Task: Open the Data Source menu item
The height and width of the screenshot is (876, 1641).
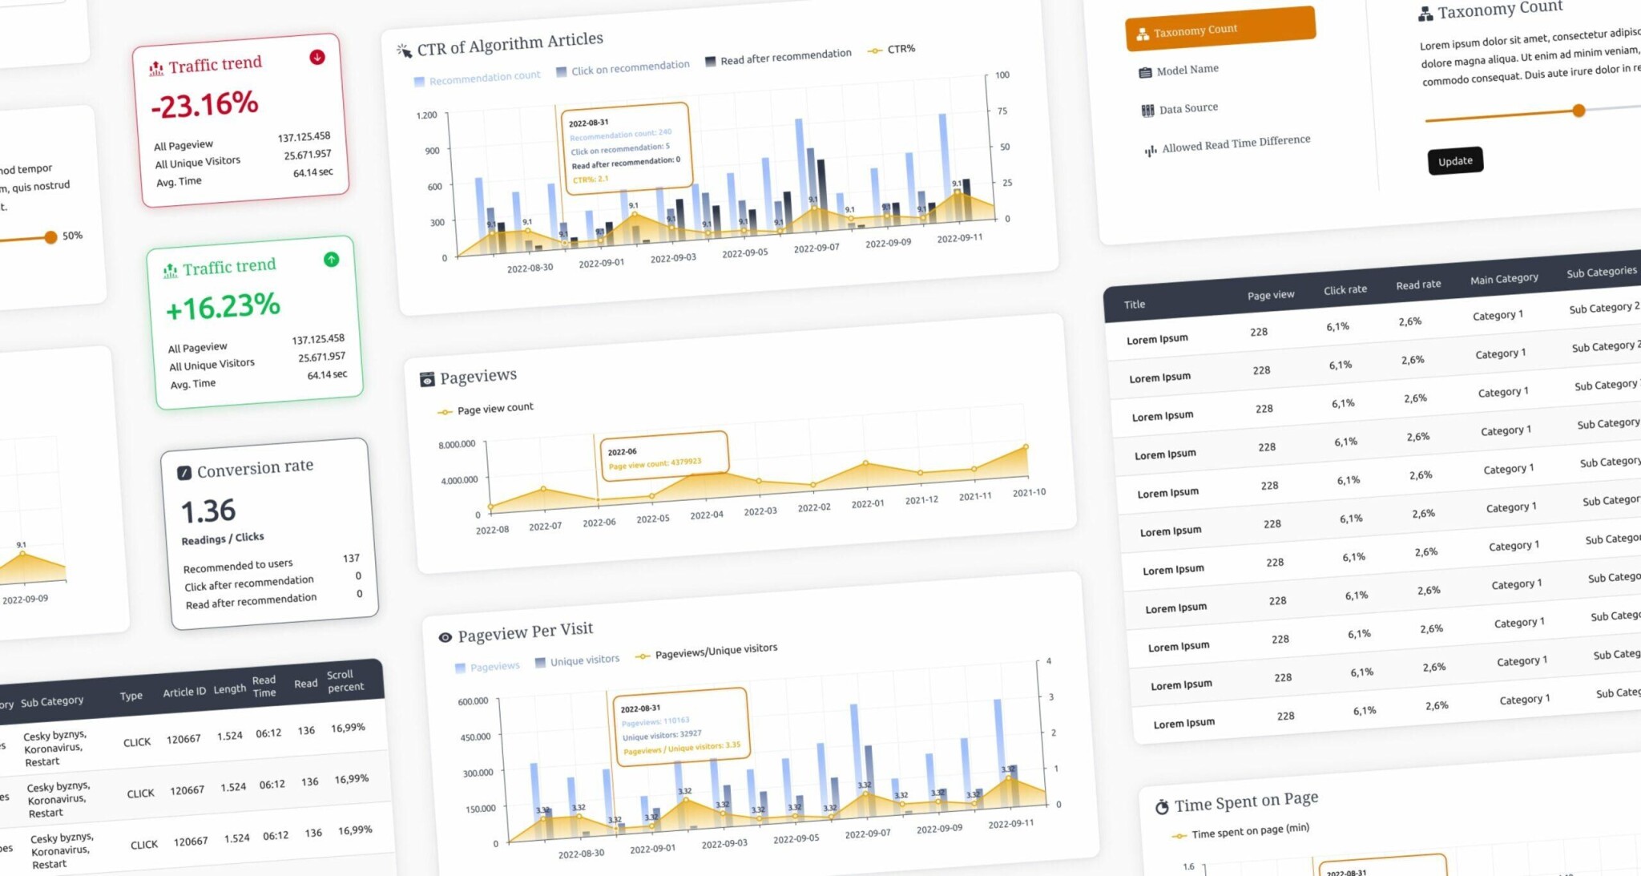Action: pos(1179,109)
